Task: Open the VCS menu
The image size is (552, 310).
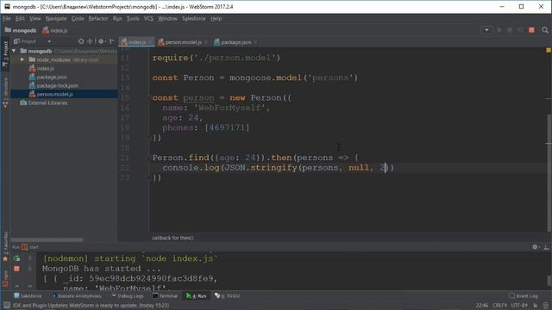Action: click(x=148, y=19)
